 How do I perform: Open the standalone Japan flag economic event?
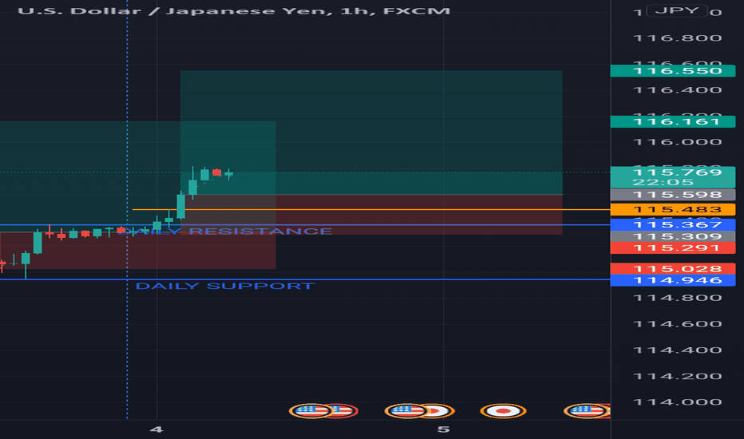click(503, 410)
